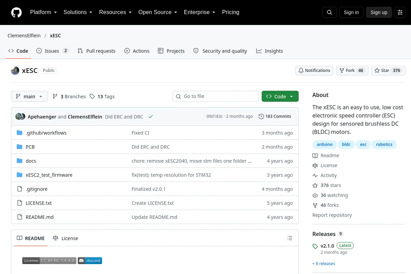This screenshot has width=411, height=274.
Task: Open the Projects tab
Action: click(171, 51)
